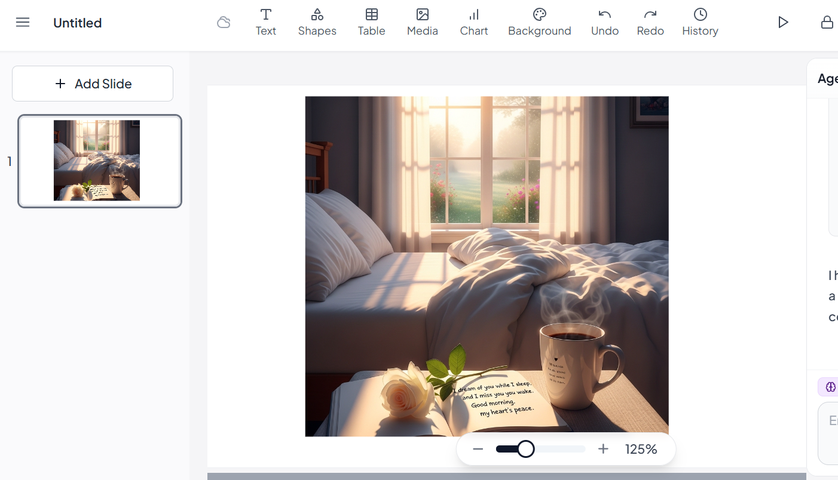Click the cloud save status icon

tap(224, 23)
